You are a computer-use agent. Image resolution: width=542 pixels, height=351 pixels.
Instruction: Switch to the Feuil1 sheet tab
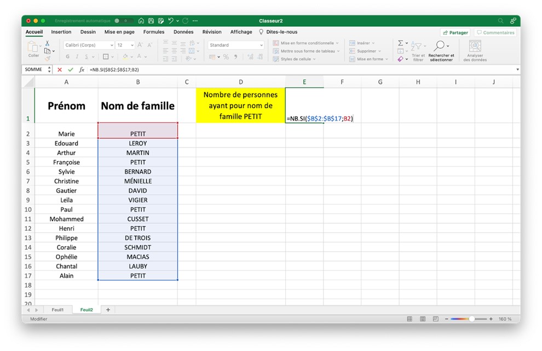pos(58,309)
